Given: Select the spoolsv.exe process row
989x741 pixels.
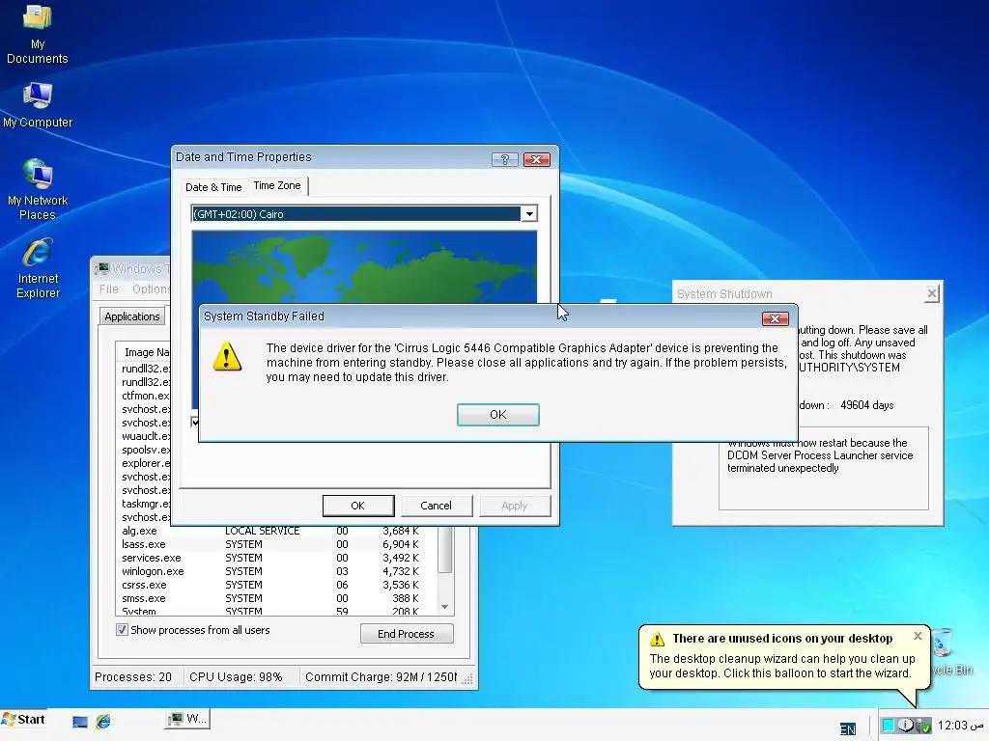Looking at the screenshot, I should tap(145, 450).
